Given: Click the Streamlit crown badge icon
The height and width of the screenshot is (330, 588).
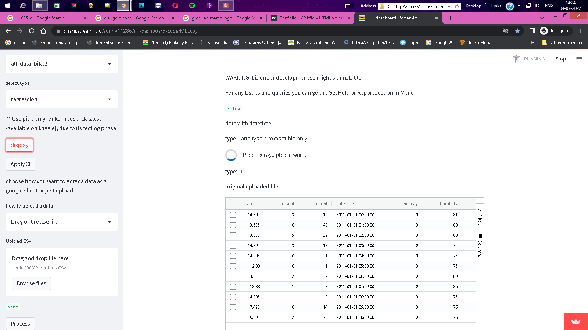Looking at the screenshot, I should (x=576, y=322).
